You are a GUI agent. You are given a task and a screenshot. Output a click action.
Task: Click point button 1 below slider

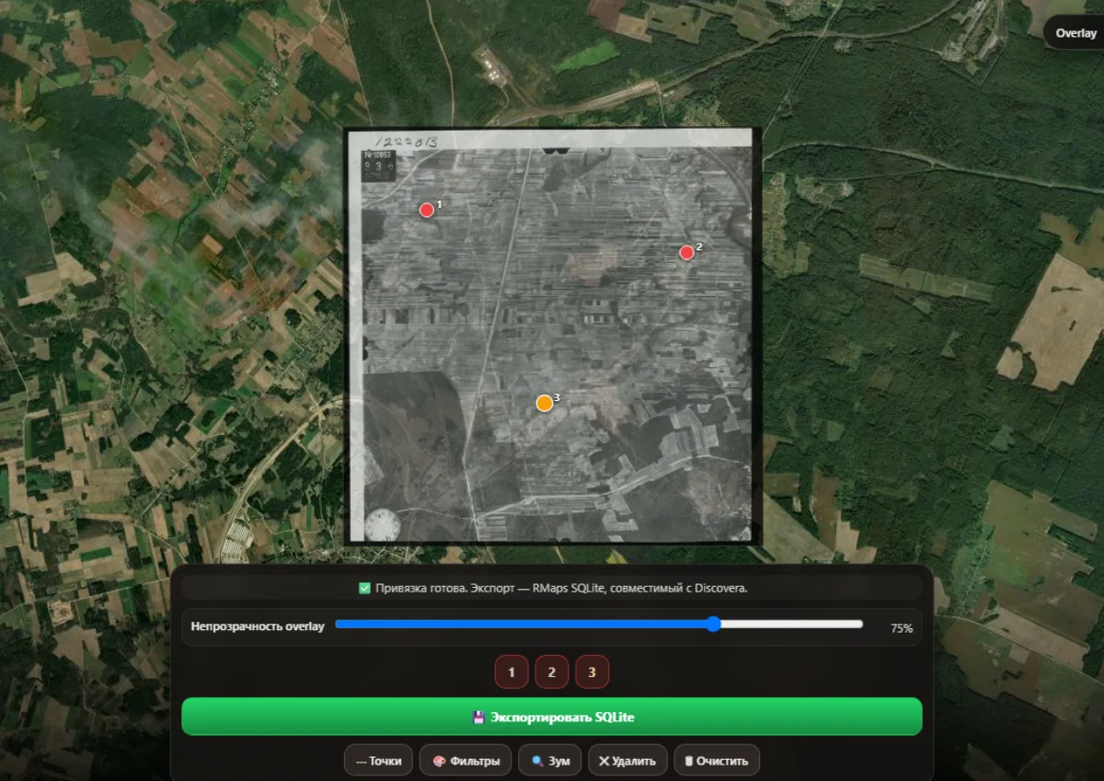click(512, 672)
